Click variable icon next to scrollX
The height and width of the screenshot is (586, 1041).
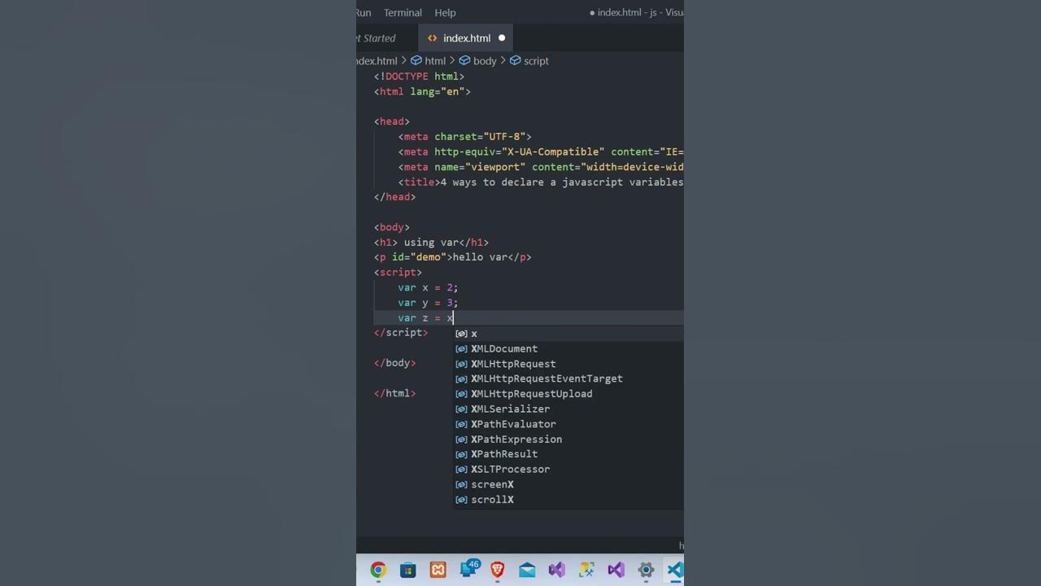[x=461, y=500]
